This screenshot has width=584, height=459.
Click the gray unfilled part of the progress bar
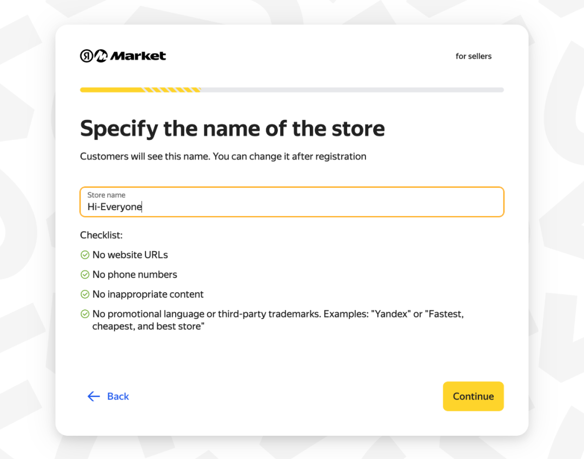(x=351, y=90)
